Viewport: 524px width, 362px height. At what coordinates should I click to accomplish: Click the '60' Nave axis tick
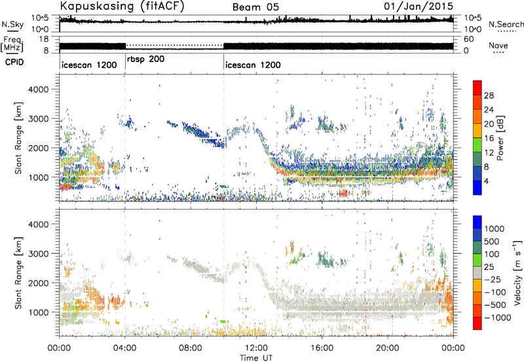pyautogui.click(x=468, y=39)
